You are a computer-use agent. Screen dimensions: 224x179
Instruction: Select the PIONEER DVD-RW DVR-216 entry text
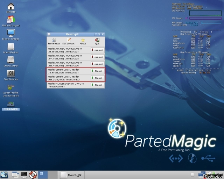pyautogui.click(x=65, y=85)
